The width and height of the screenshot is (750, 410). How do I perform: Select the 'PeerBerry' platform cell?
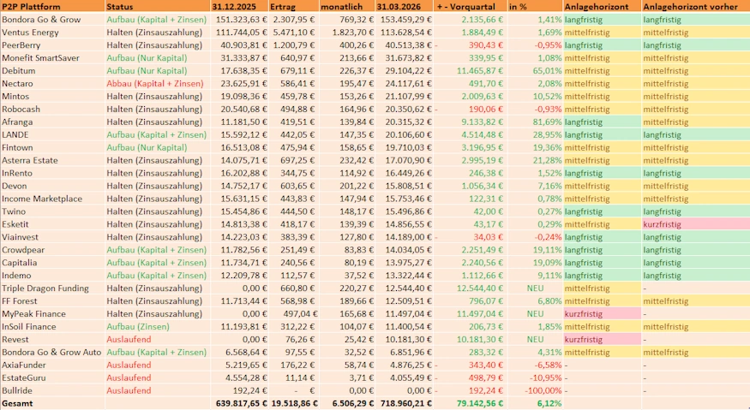tap(52, 45)
